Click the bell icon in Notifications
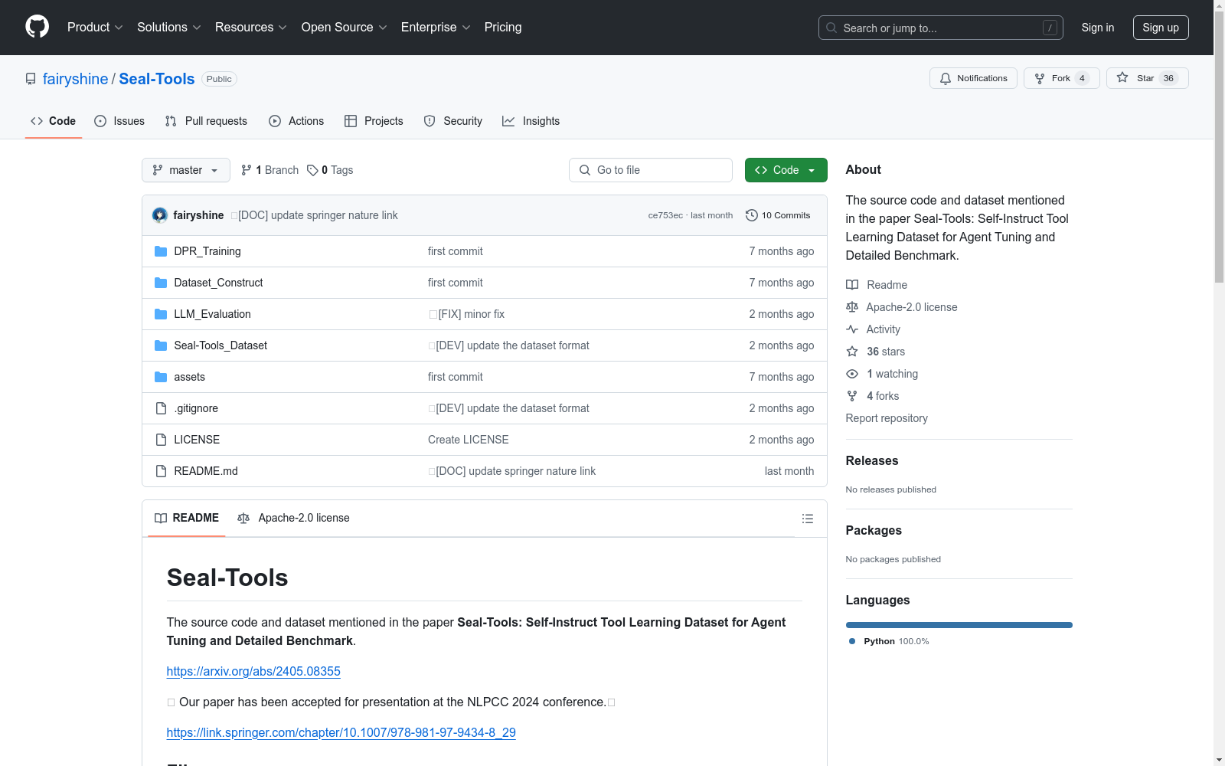The height and width of the screenshot is (766, 1225). (x=946, y=78)
